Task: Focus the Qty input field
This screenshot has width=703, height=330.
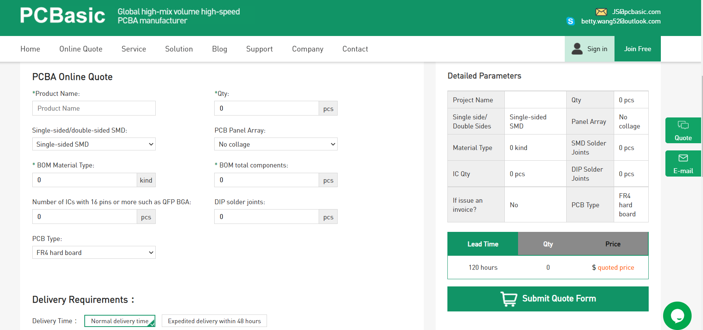Action: [x=267, y=108]
